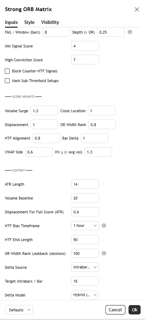The width and height of the screenshot is (145, 320).
Task: Click the Volume Surge weight field
Action: tap(44, 110)
